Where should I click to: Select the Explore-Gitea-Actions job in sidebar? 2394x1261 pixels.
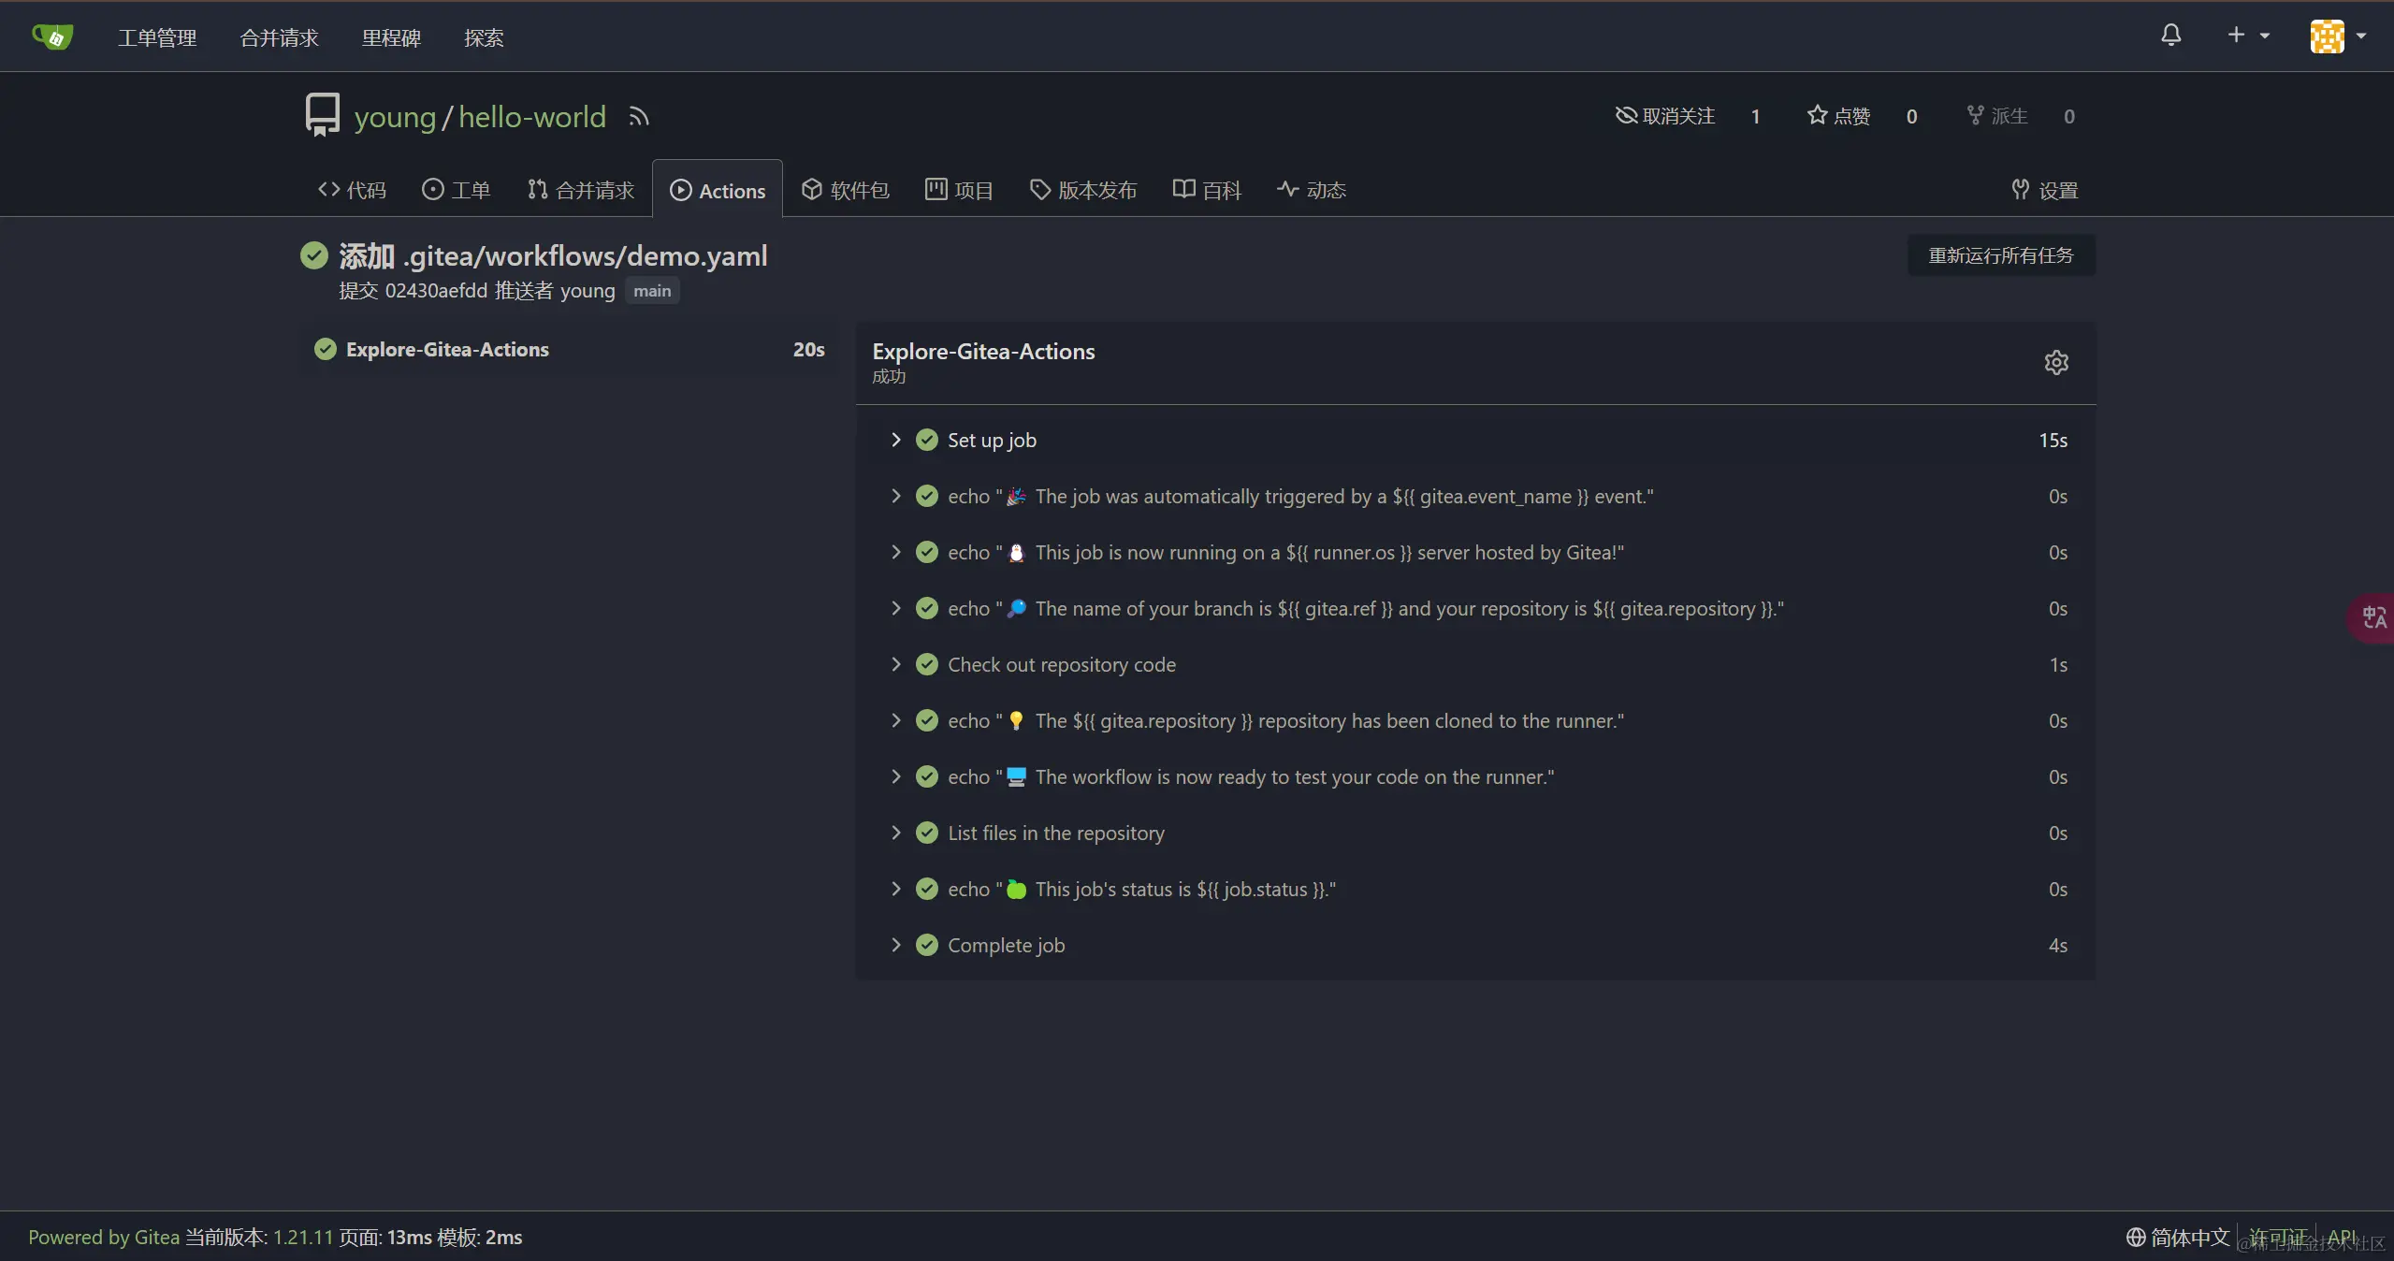pos(447,350)
